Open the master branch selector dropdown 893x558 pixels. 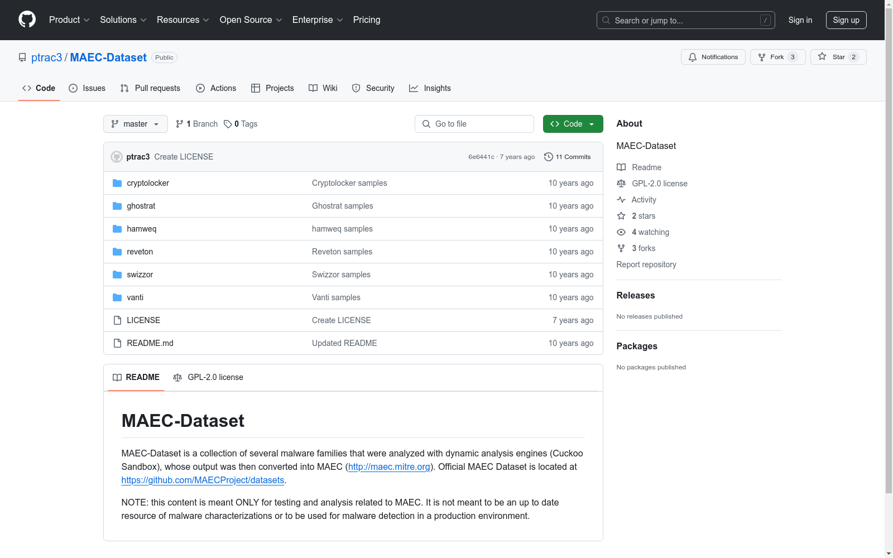pos(136,124)
